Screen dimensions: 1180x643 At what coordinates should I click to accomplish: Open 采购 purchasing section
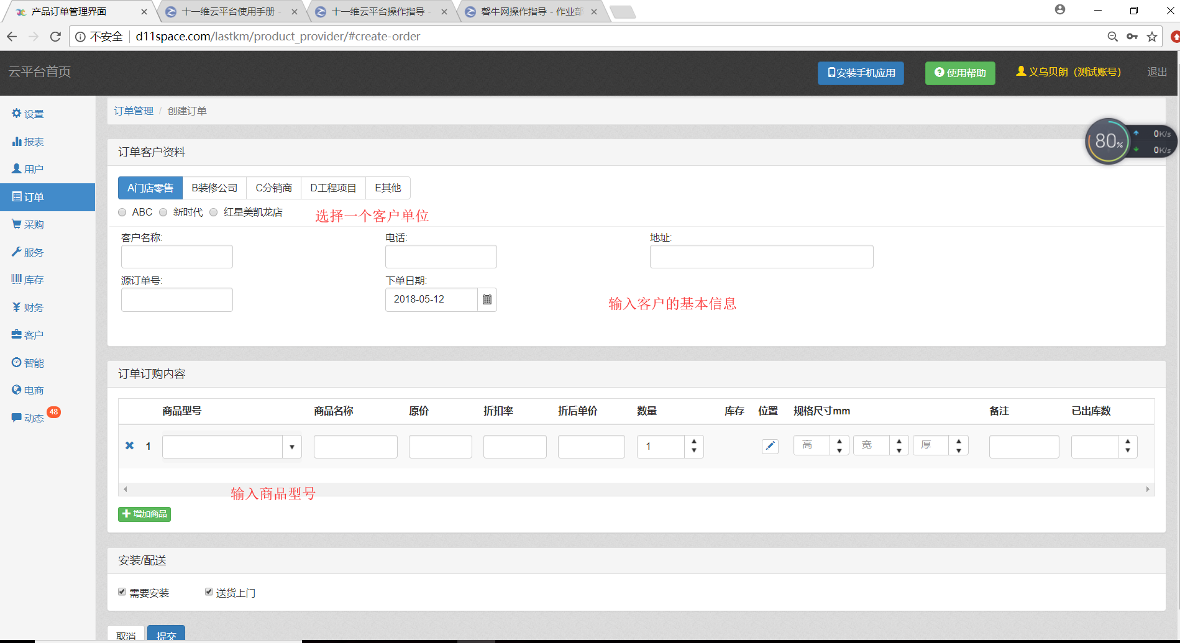[x=28, y=224]
